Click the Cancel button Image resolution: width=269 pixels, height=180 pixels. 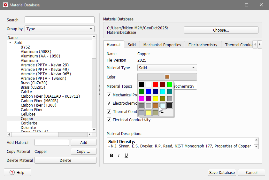coord(251,172)
